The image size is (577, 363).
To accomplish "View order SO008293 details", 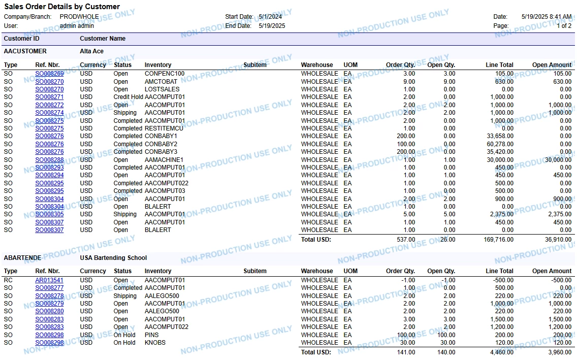I will click(49, 168).
